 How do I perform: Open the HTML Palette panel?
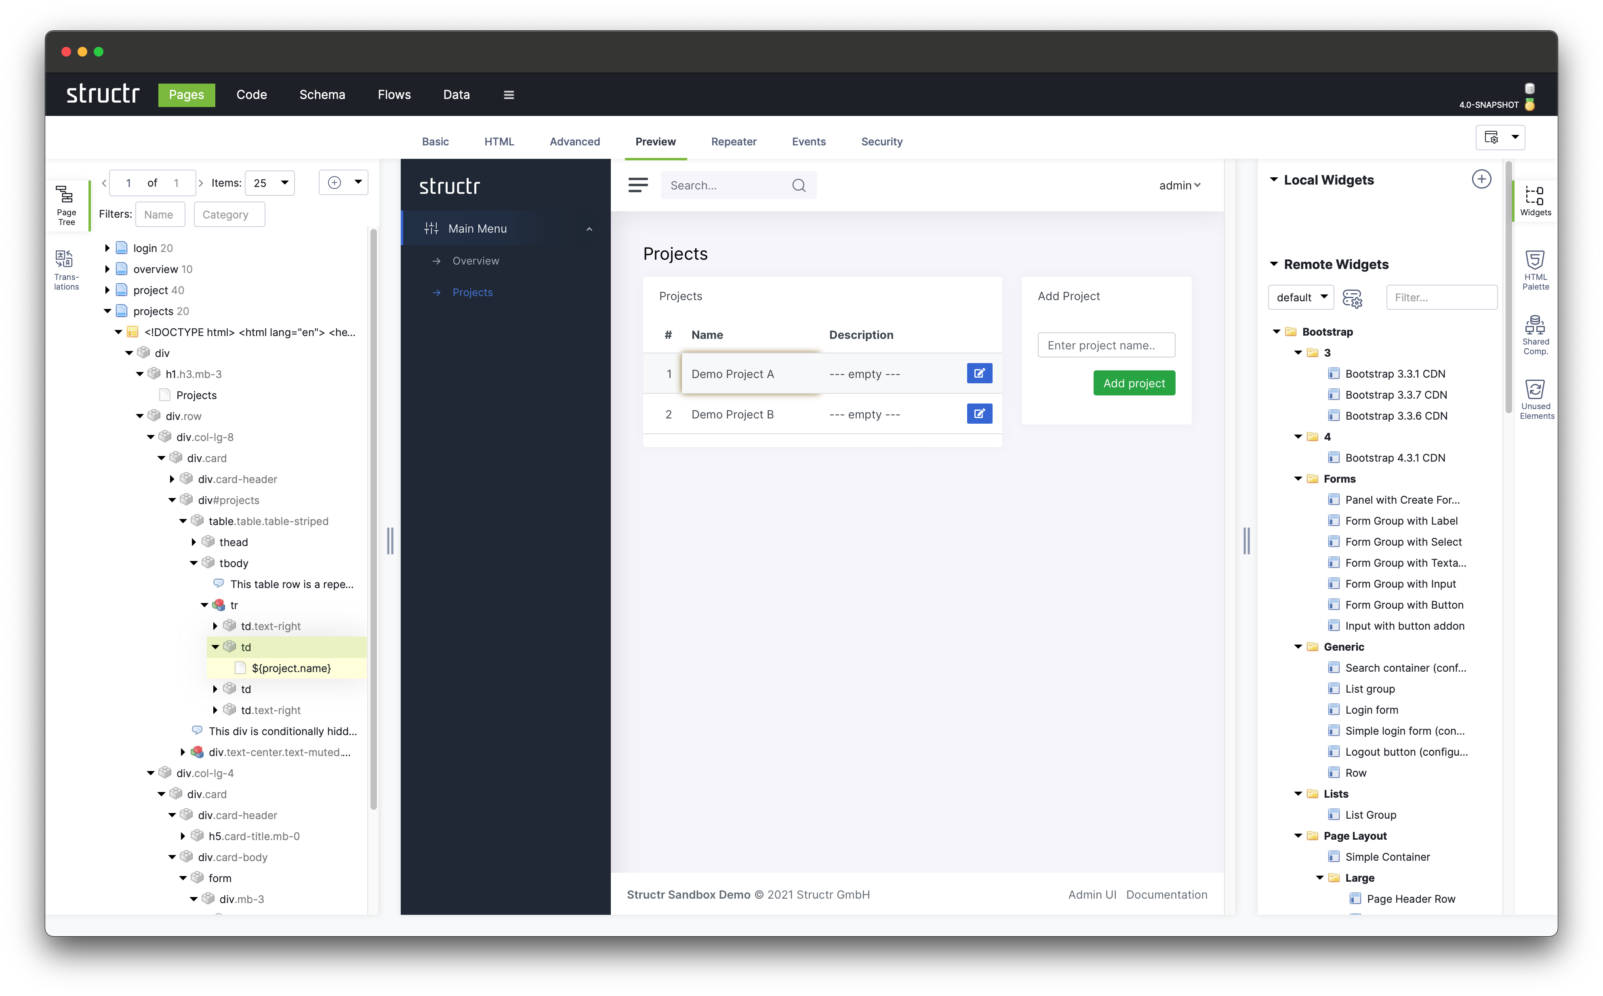(x=1535, y=269)
